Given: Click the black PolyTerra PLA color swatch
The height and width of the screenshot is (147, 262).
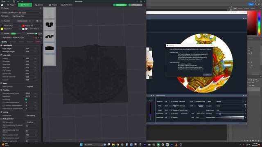Looking at the screenshot, I should pyautogui.click(x=2, y=26).
